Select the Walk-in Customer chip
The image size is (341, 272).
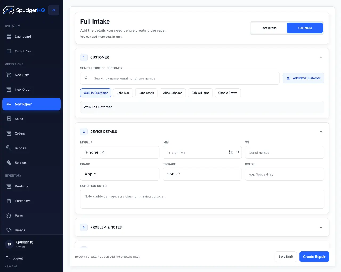point(96,93)
